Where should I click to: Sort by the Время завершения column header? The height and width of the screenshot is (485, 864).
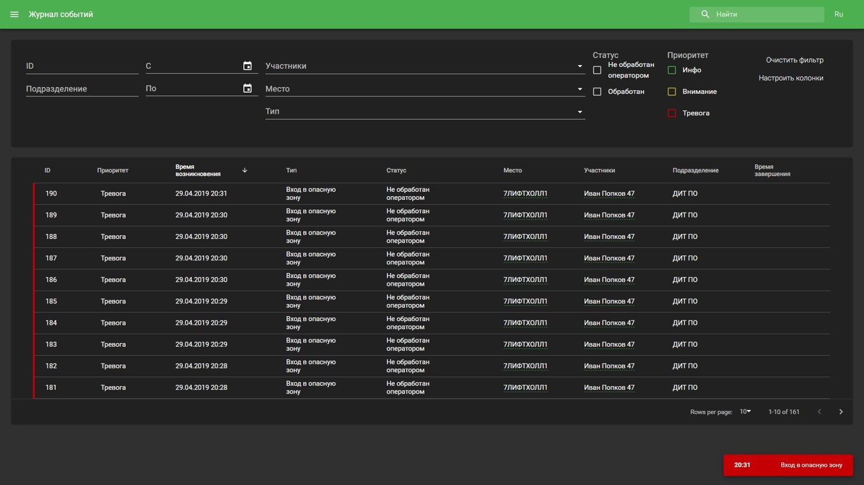(x=772, y=170)
